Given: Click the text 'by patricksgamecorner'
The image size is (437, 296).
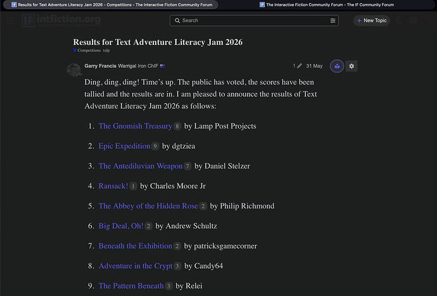Looking at the screenshot, I should pos(220,246).
